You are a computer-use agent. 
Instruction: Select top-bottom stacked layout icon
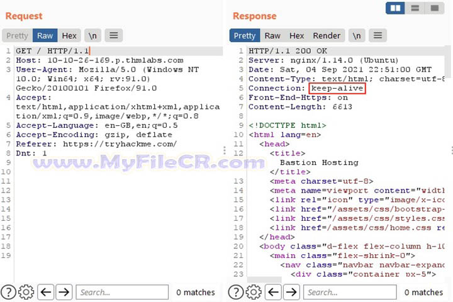coord(415,8)
